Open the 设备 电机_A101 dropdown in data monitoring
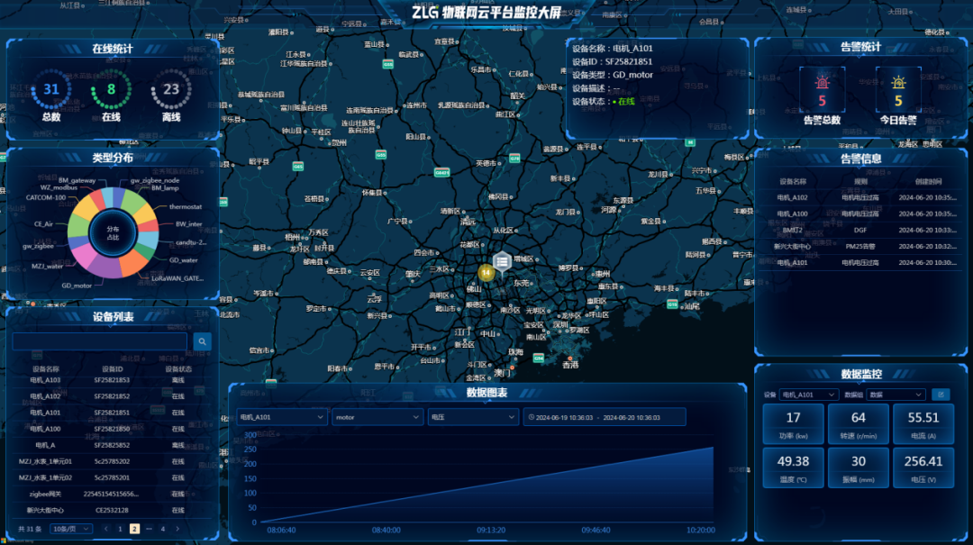Image resolution: width=973 pixels, height=545 pixels. 808,395
